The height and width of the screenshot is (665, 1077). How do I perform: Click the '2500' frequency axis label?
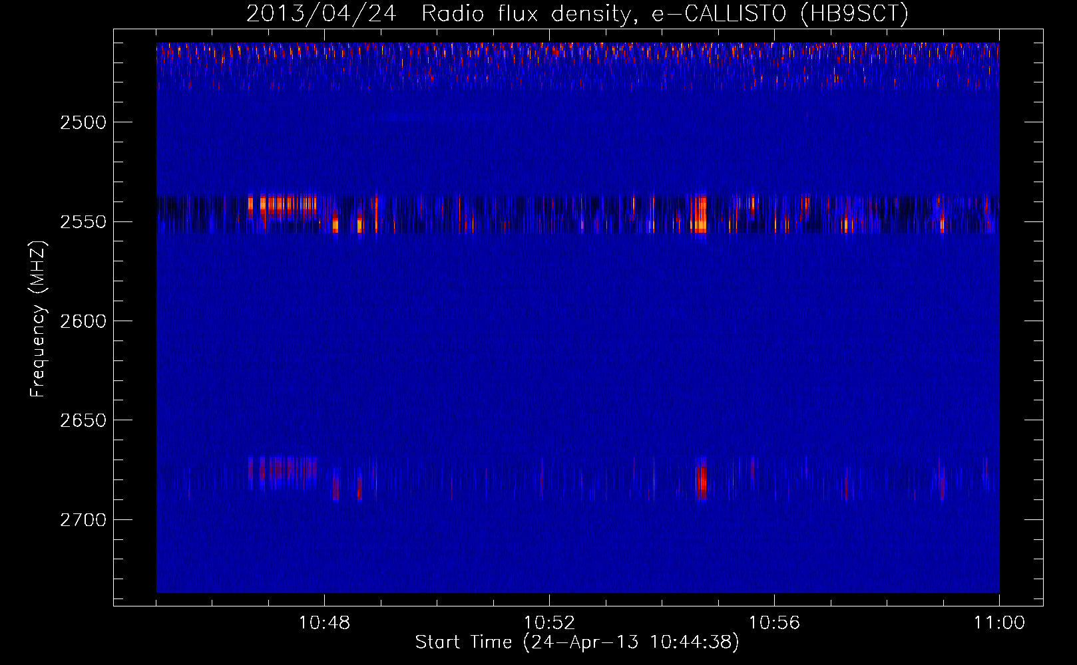tap(83, 122)
